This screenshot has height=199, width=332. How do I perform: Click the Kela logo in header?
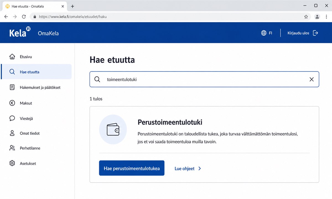click(20, 32)
